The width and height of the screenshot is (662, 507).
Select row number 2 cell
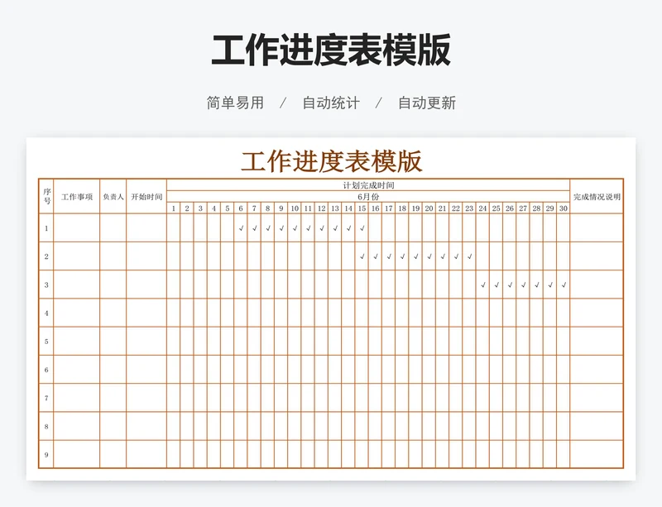pos(46,256)
